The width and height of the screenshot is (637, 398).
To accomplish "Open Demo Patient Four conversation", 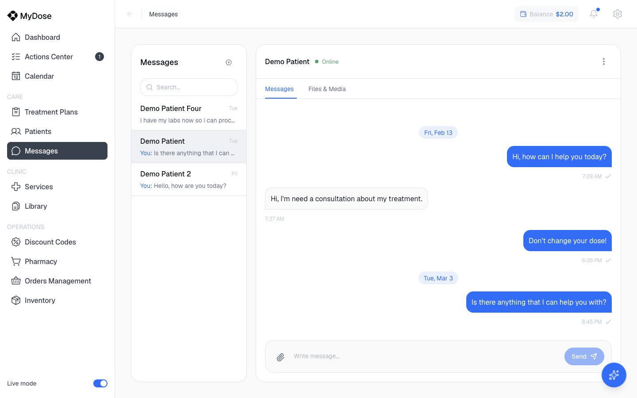I will tap(189, 114).
